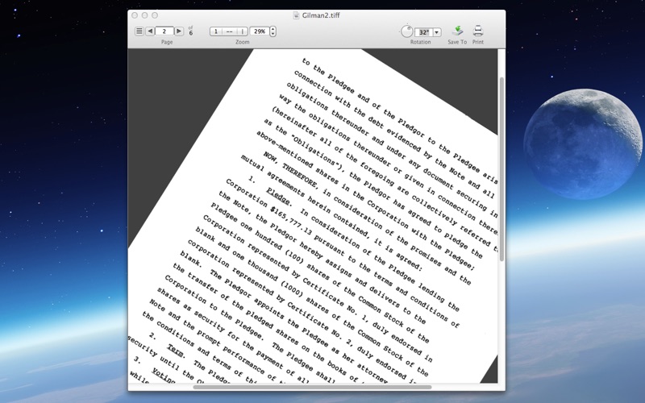Image resolution: width=645 pixels, height=403 pixels.
Task: Click the Gilman2.tiff document proxy icon
Action: [x=296, y=15]
